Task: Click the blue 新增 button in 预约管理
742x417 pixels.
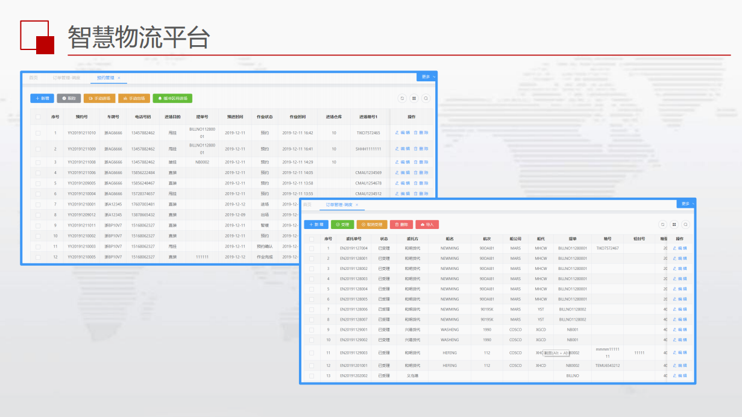Action: 42,98
